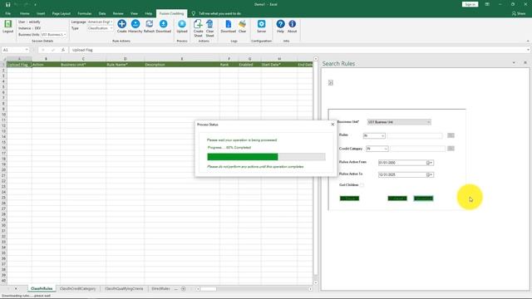Click the Save icon in the title bar

[7, 4]
